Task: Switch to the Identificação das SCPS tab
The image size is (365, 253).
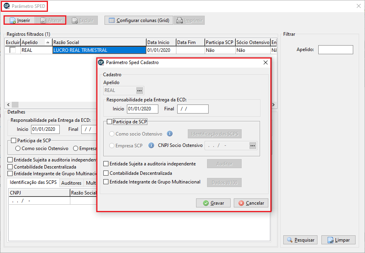Action: (x=33, y=183)
